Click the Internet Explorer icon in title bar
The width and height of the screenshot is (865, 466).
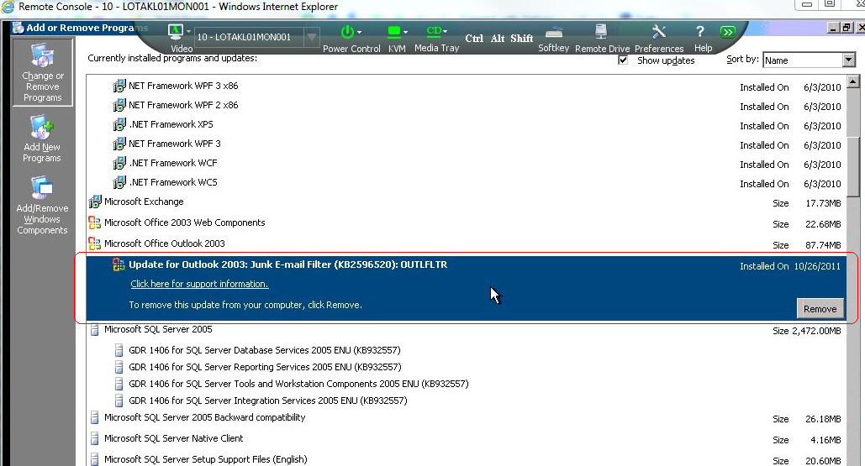[x=8, y=7]
